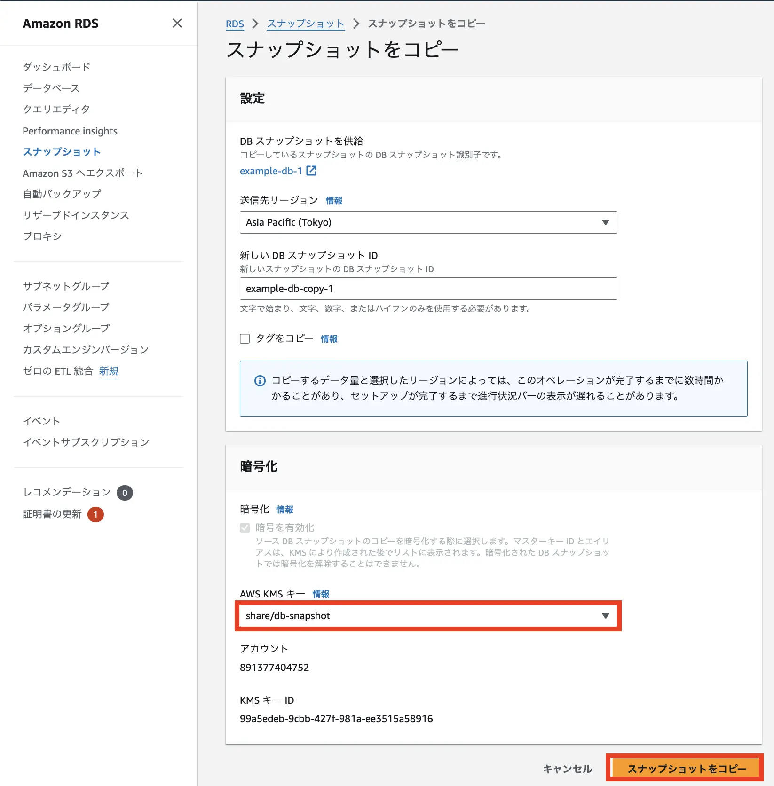Screen dimensions: 774x786
Task: Click the certificate update badge showing 1
Action: pos(96,514)
